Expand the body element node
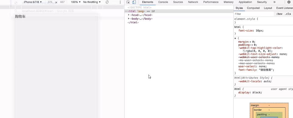293x118 pixels. pyautogui.click(x=129, y=19)
